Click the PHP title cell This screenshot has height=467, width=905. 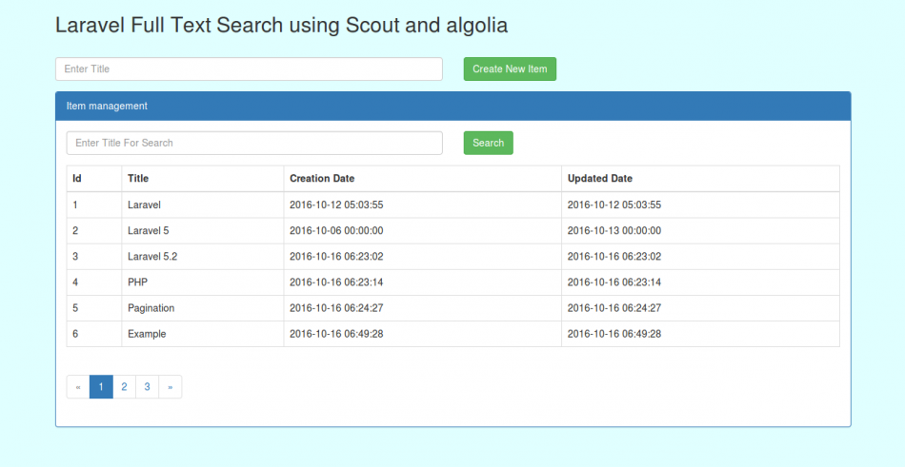click(138, 282)
